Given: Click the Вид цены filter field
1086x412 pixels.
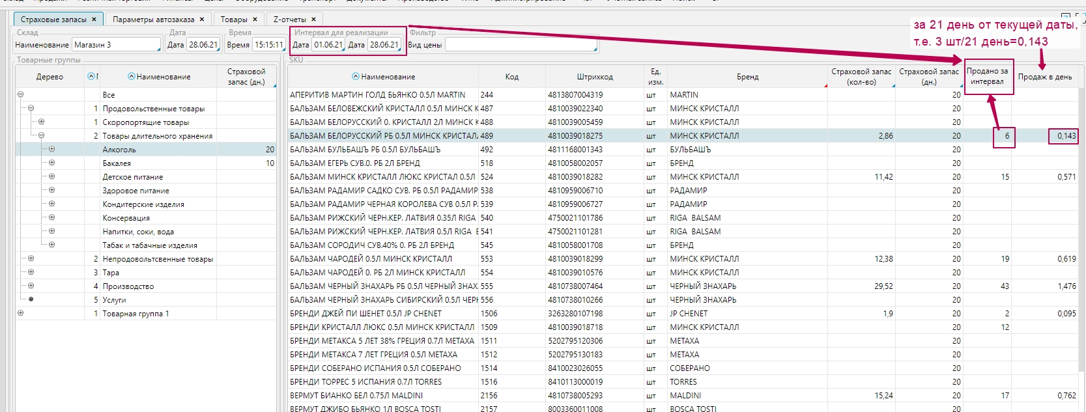Looking at the screenshot, I should coord(520,45).
